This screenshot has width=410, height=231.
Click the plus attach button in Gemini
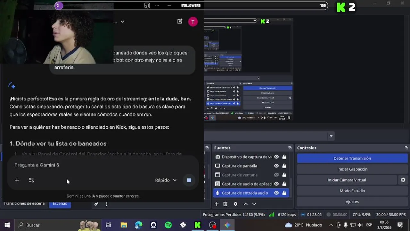[x=17, y=180]
